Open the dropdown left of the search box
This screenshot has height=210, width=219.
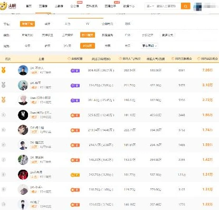tap(150, 6)
